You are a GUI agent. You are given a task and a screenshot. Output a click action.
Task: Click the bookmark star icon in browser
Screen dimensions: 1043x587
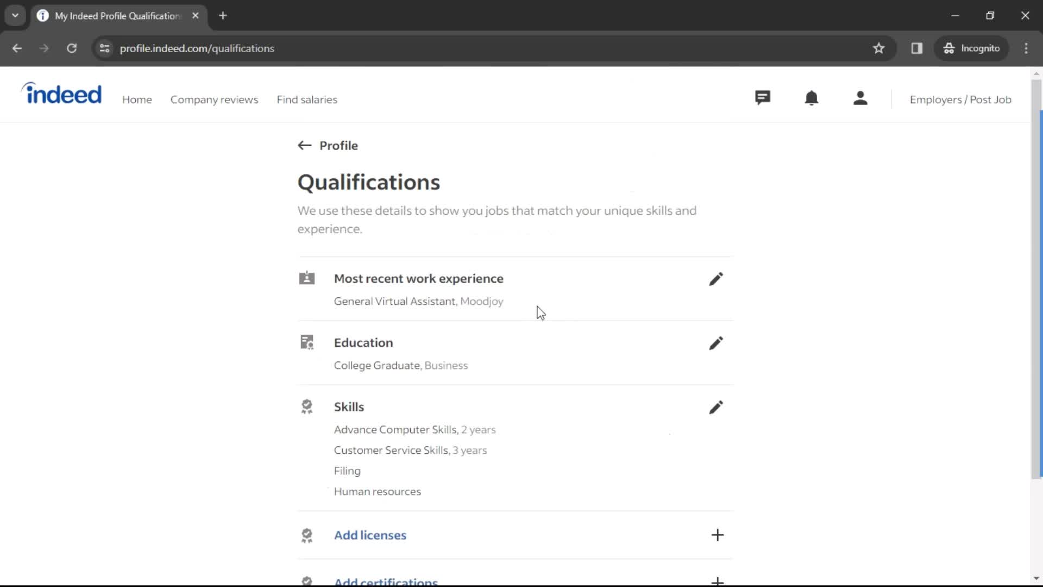coord(879,49)
